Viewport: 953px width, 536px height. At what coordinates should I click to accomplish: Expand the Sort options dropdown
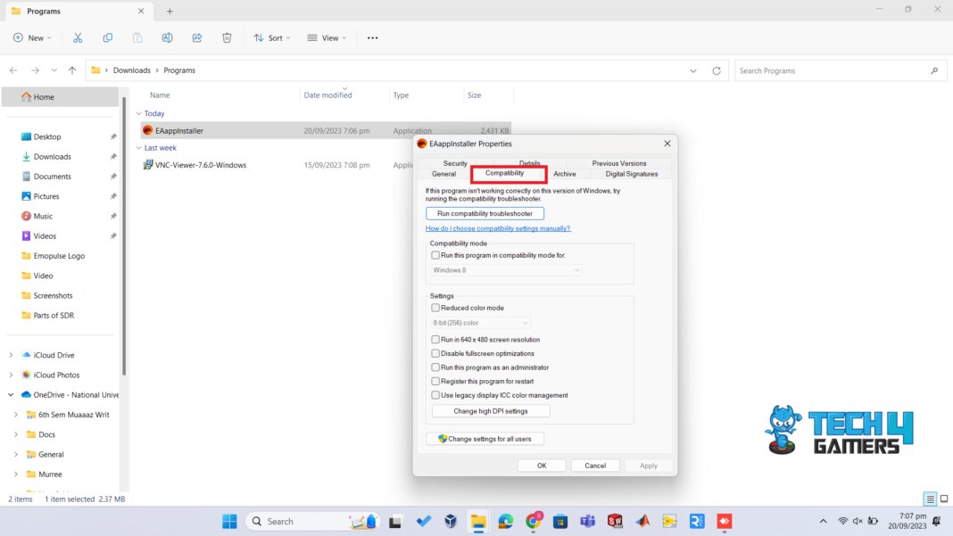[272, 37]
